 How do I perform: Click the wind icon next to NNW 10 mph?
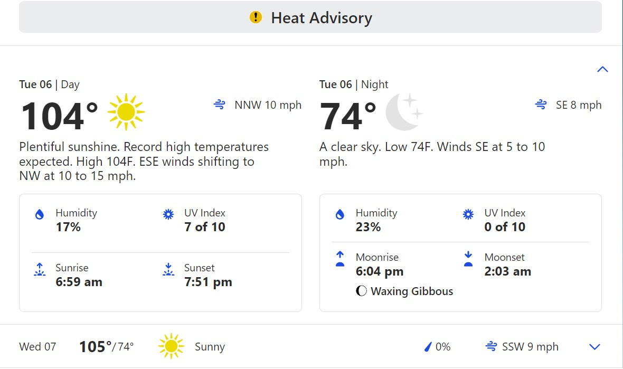(x=219, y=105)
